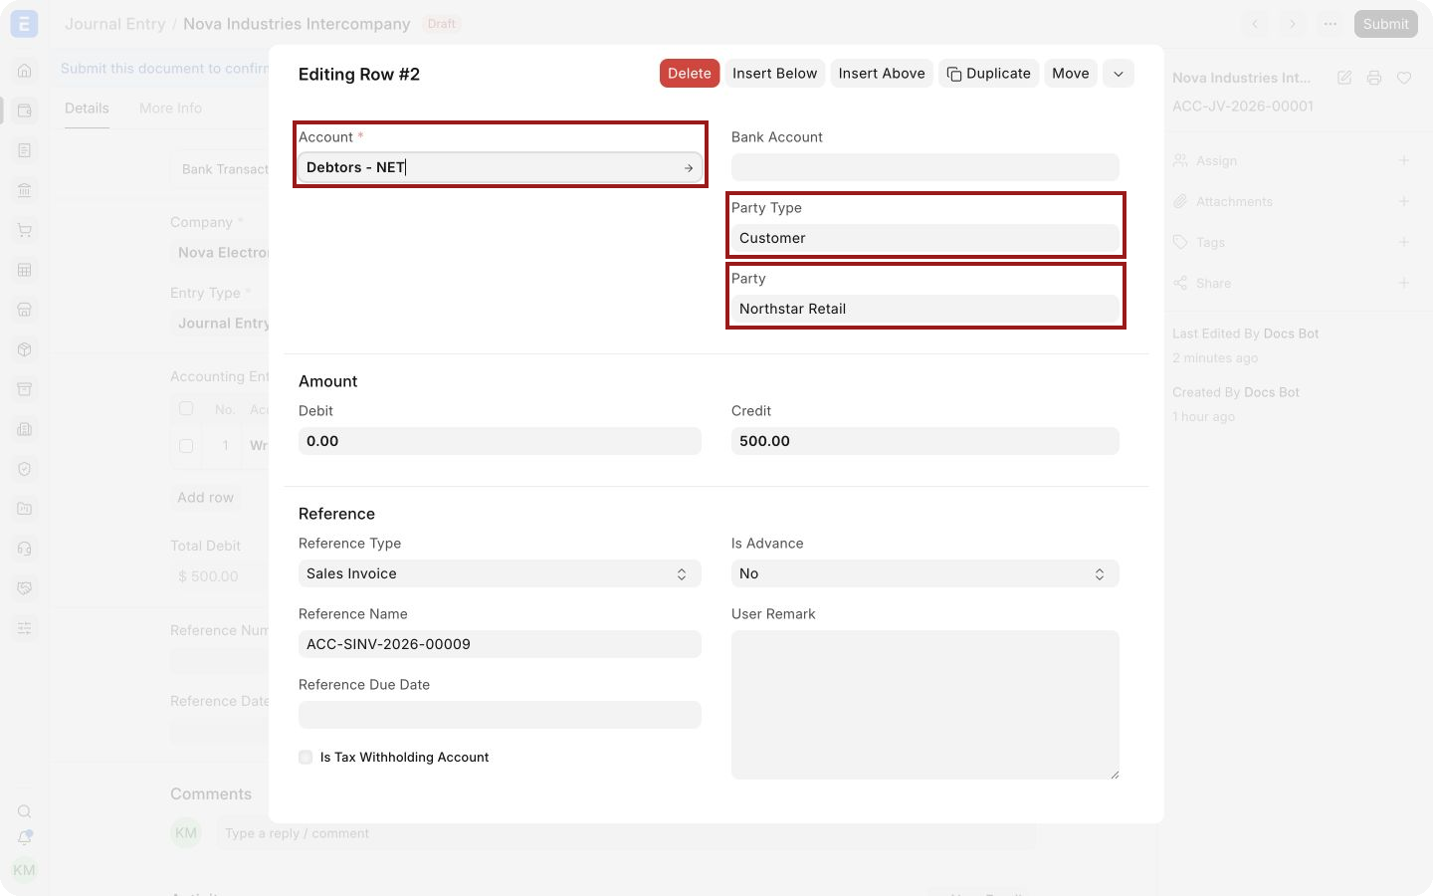Add an attachment with Attachments plus
The width and height of the screenshot is (1433, 896).
pos(1404,201)
